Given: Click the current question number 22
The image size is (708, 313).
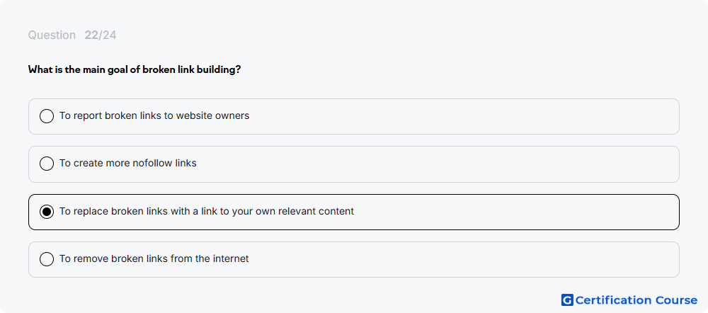Looking at the screenshot, I should (x=91, y=35).
